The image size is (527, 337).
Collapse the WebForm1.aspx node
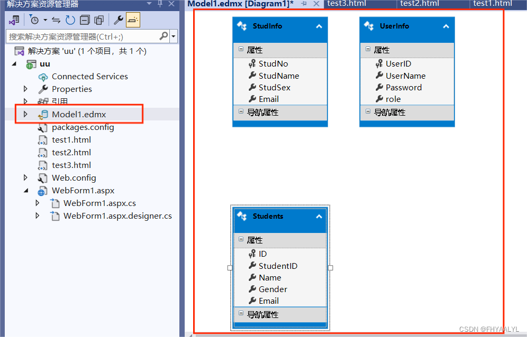26,190
